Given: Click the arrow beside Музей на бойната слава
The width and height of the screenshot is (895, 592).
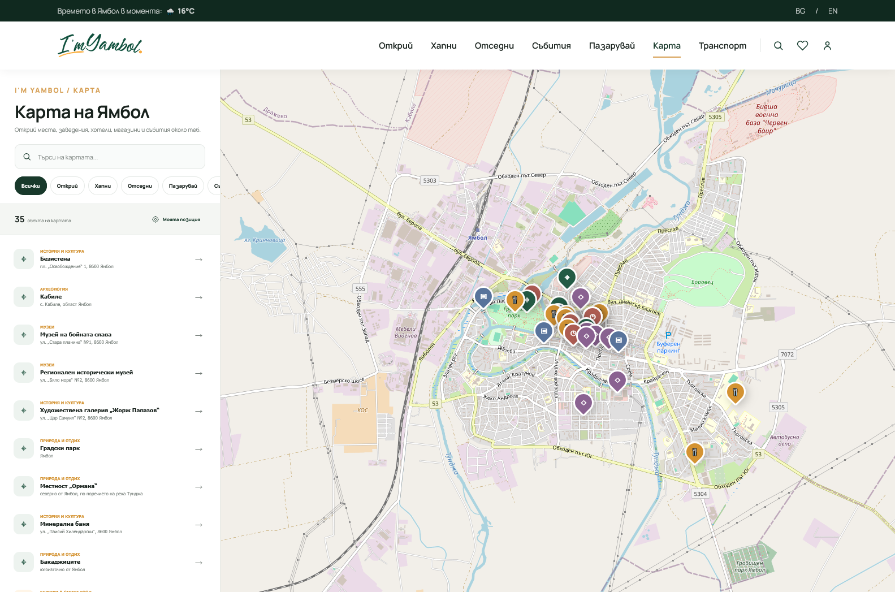Looking at the screenshot, I should (x=198, y=335).
